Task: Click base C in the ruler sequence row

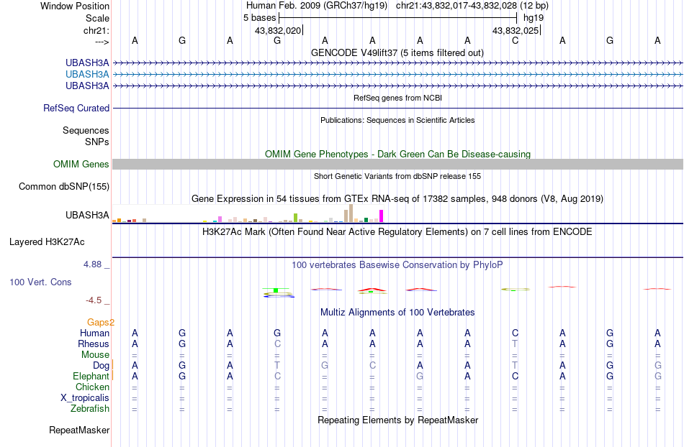Action: coord(516,40)
